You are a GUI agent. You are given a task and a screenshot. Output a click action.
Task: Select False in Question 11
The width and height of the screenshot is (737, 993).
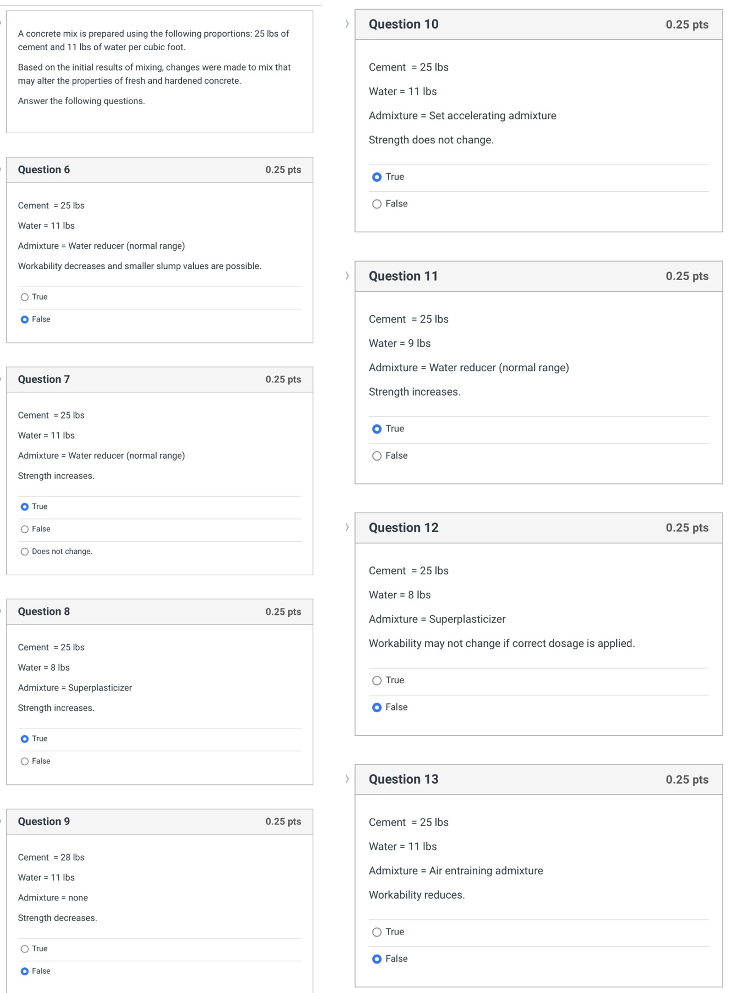[377, 455]
